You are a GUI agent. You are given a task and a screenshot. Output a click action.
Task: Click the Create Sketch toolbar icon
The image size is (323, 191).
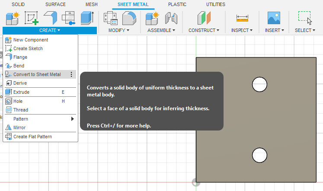tap(32, 18)
